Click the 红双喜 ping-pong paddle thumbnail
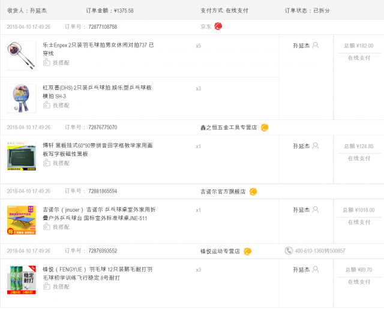384x309 pixels. (x=22, y=98)
